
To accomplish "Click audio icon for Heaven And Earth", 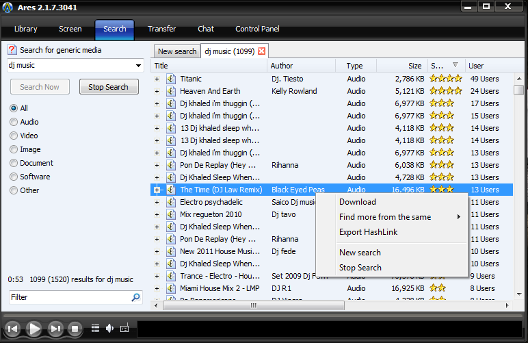I will pyautogui.click(x=171, y=91).
